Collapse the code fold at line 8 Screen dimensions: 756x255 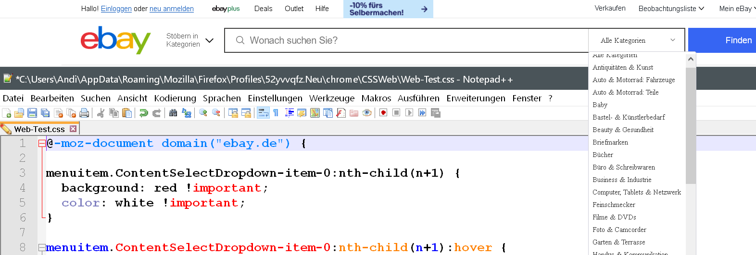42,247
